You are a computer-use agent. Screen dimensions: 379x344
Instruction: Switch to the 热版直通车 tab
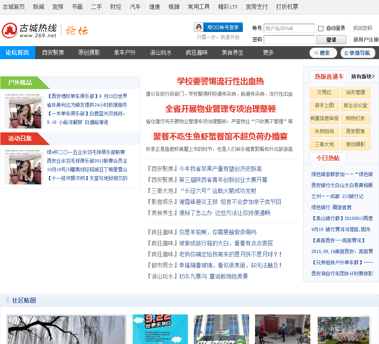pos(329,76)
